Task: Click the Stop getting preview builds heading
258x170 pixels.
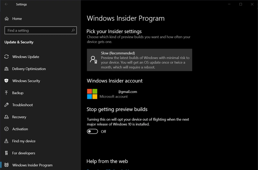Action: pyautogui.click(x=117, y=109)
